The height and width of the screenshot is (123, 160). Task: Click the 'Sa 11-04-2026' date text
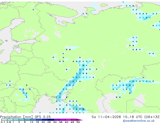[x=106, y=117]
